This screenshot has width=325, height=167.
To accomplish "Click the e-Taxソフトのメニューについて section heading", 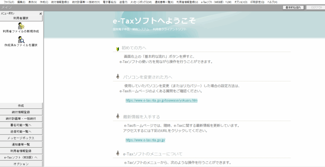I will click(x=153, y=154).
